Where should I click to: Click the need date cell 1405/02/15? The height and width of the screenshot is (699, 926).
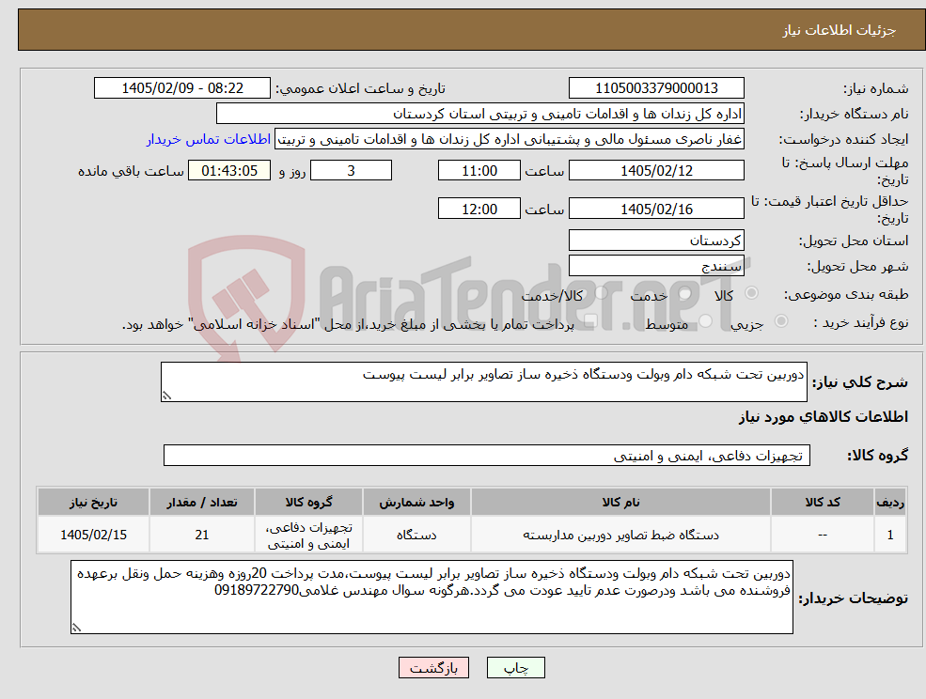(93, 535)
